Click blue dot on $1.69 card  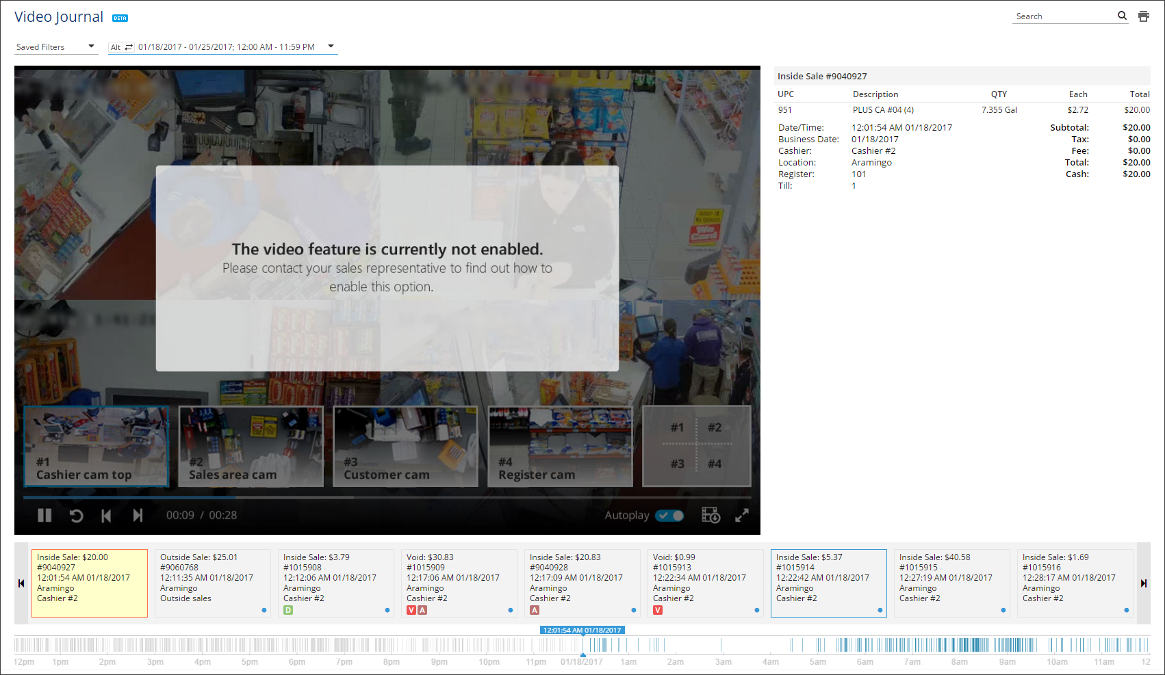tap(1127, 610)
